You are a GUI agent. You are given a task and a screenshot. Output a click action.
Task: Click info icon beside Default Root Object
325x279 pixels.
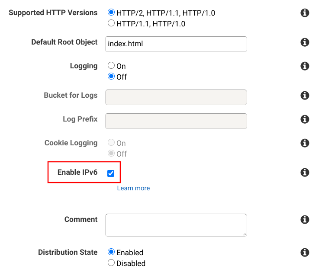[305, 42]
